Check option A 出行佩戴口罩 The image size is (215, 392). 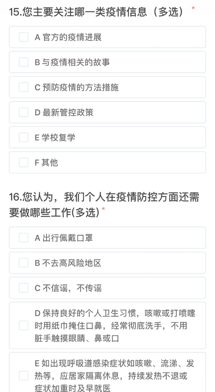click(x=24, y=238)
